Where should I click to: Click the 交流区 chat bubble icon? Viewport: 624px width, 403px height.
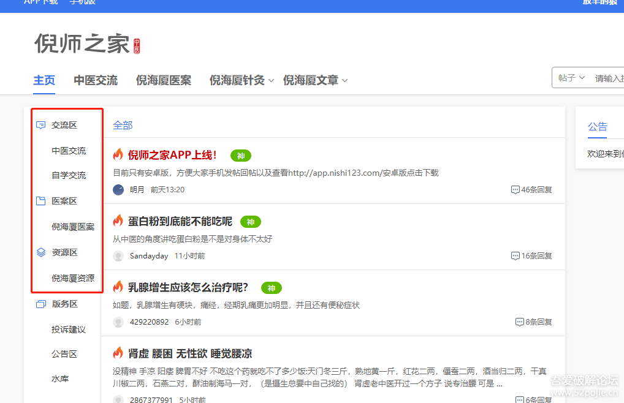tap(41, 125)
